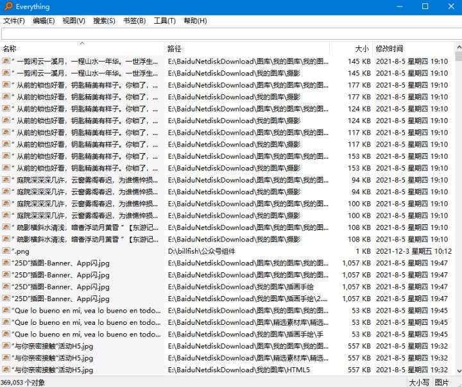Click the vertical scrollbar down arrow
Image resolution: width=462 pixels, height=387 pixels.
click(456, 372)
